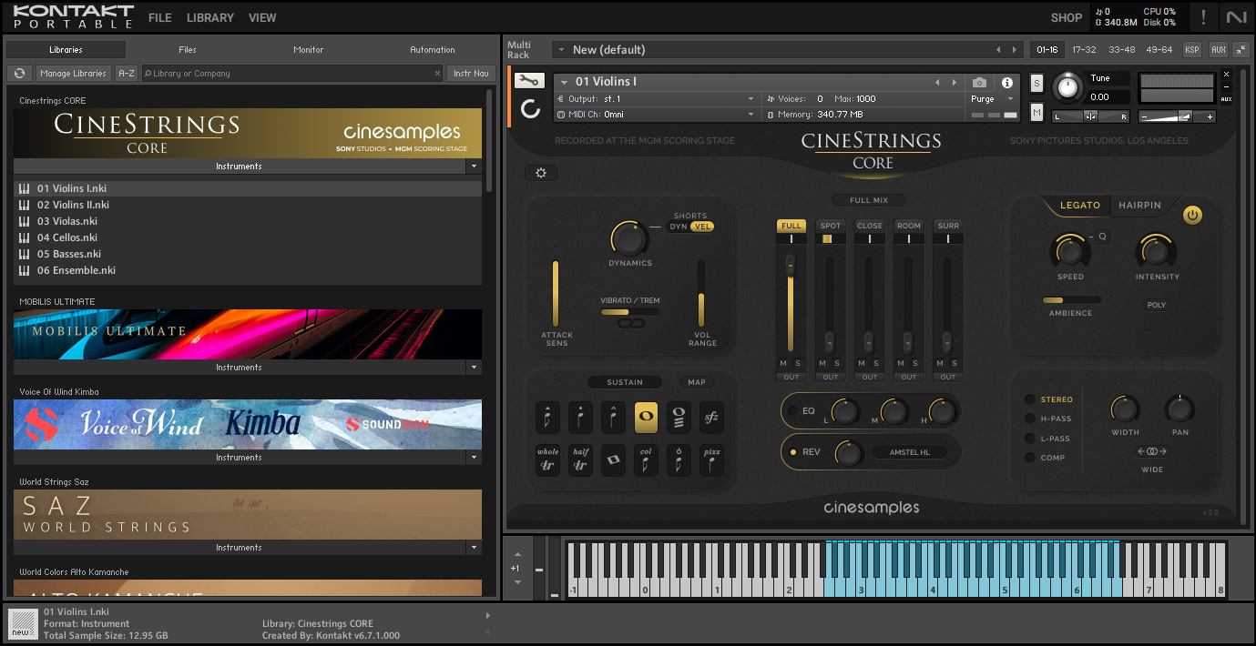
Task: Open the instrument info icon
Action: click(1007, 82)
